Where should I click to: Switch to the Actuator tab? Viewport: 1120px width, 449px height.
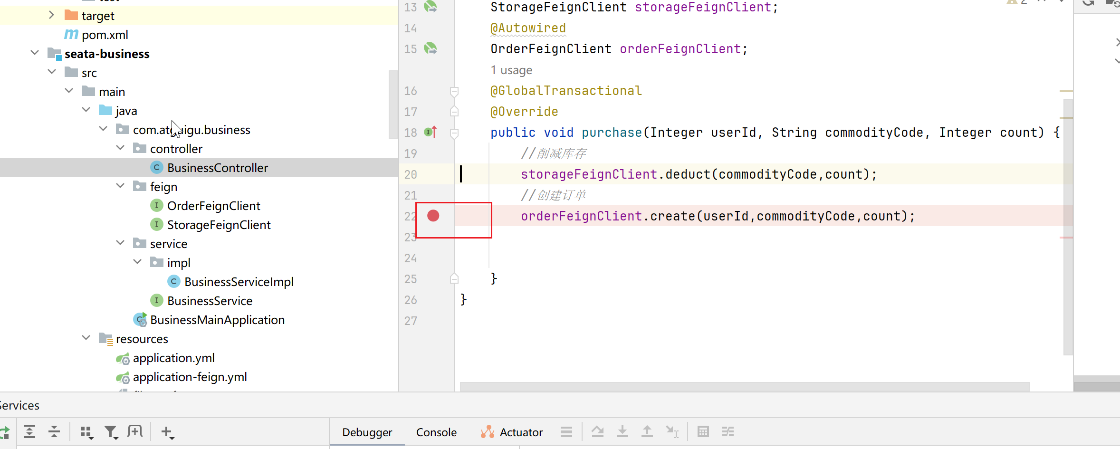click(511, 432)
